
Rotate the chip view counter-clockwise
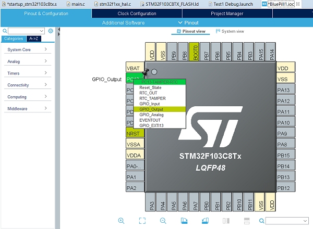tap(204, 221)
